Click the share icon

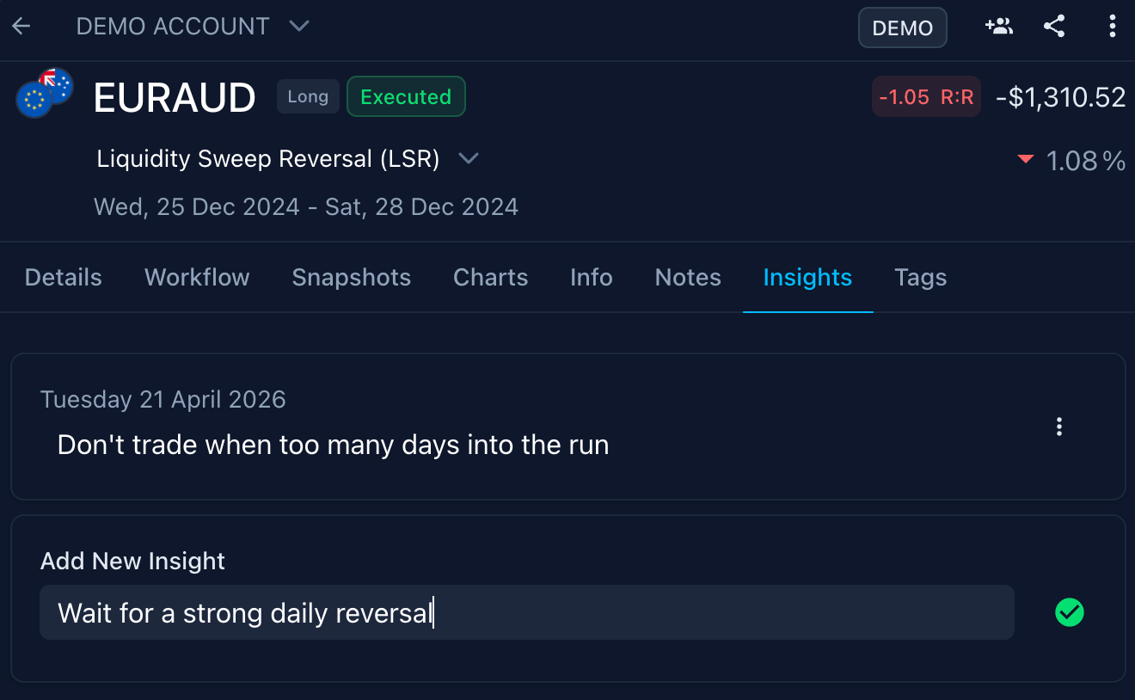click(1054, 27)
